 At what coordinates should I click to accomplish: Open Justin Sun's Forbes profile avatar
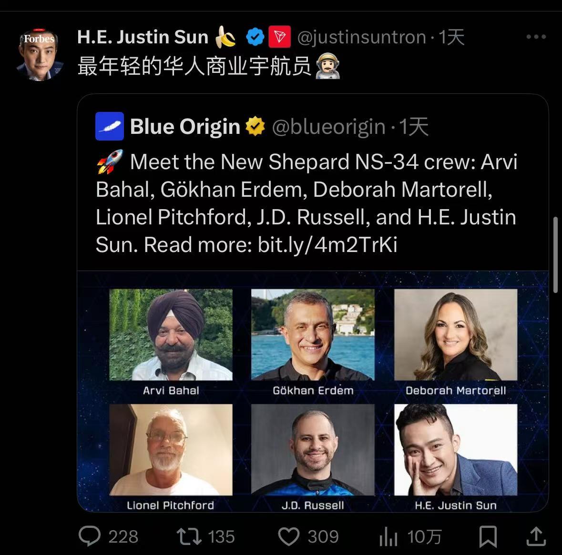tap(40, 54)
